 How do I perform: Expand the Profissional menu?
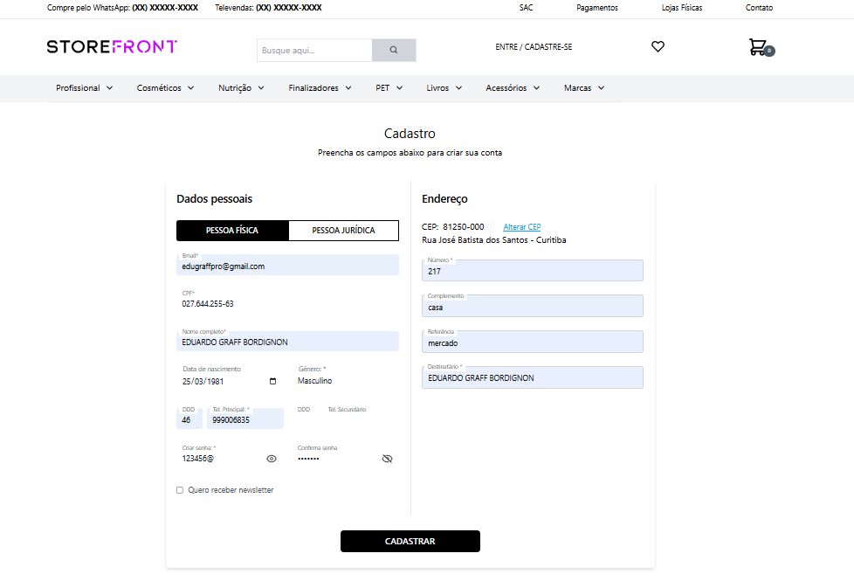click(85, 88)
